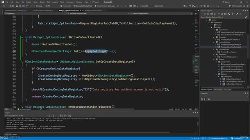Viewport: 250px width, 140px height.
Task: Click the editor vertical scrollbar
Action: [x=196, y=62]
